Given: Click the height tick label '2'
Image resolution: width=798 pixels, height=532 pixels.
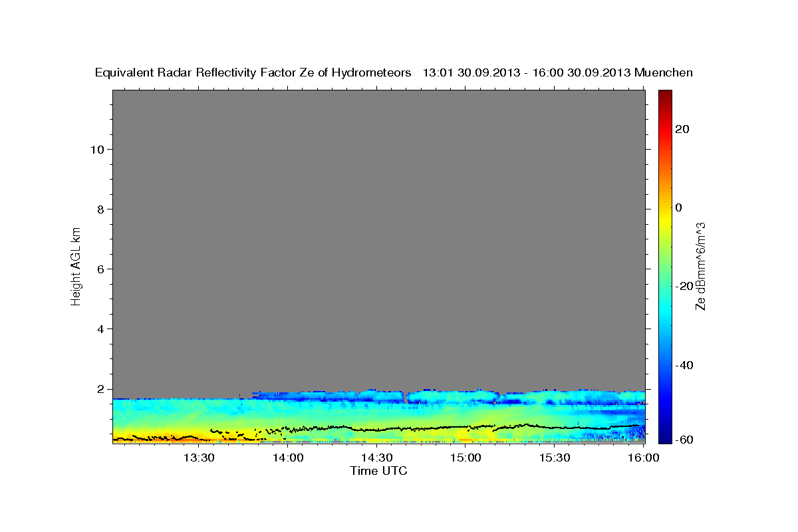Looking at the screenshot, I should pyautogui.click(x=100, y=389).
